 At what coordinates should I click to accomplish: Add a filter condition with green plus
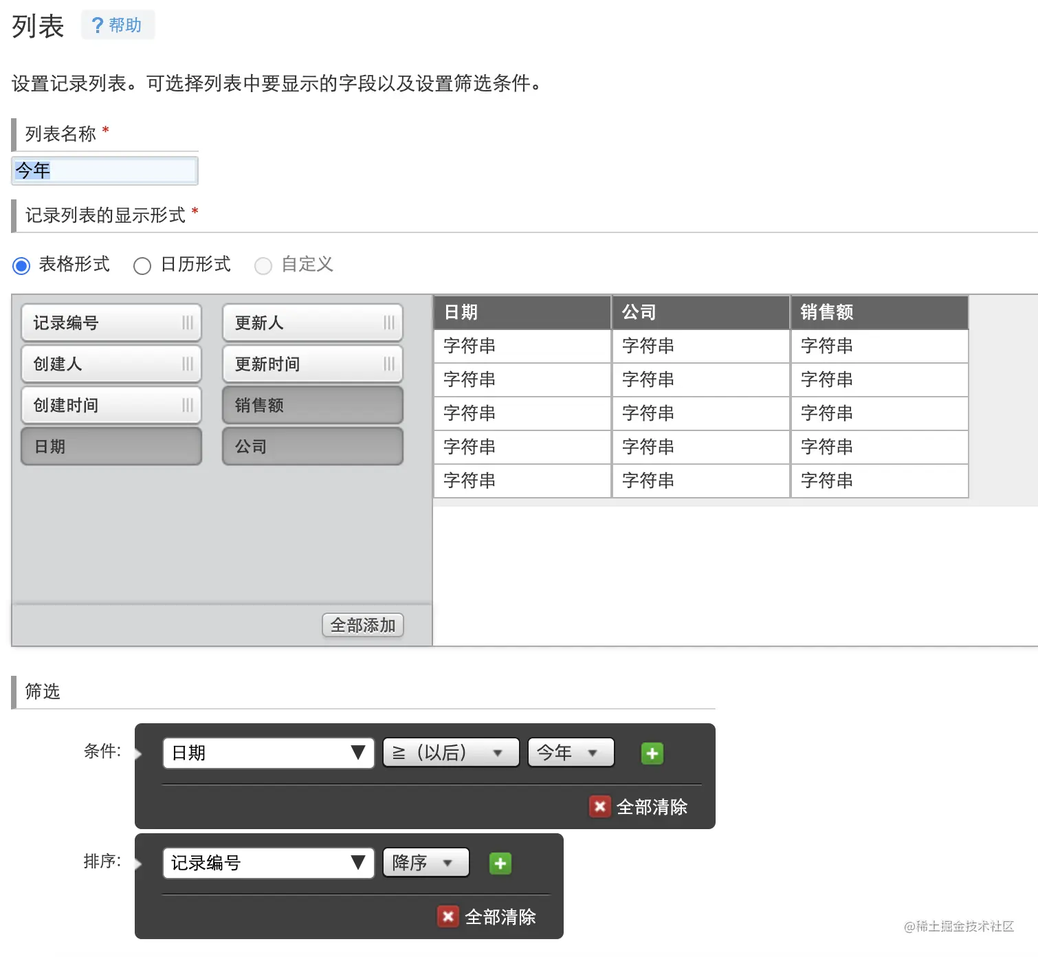652,753
